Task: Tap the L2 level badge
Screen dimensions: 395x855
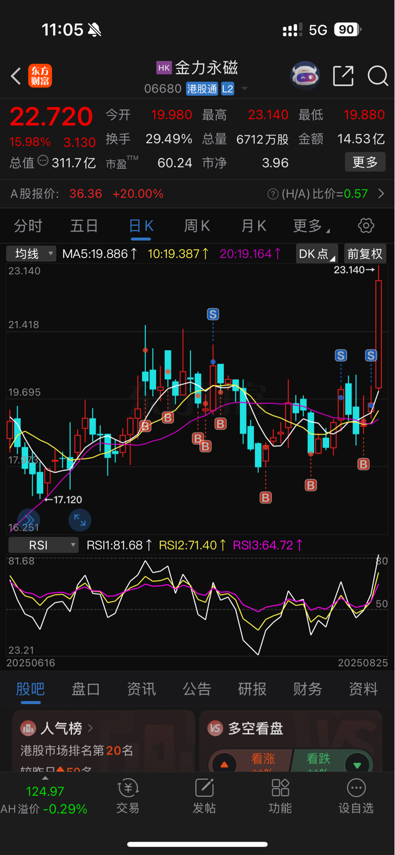Action: (228, 89)
